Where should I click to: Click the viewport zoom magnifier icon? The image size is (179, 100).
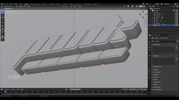pos(146,20)
